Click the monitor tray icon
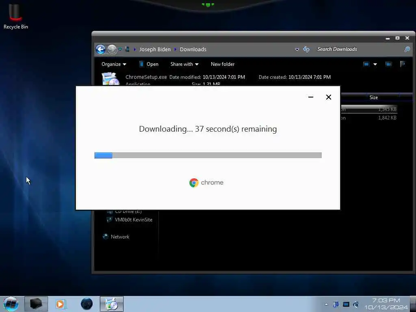 tap(346, 304)
